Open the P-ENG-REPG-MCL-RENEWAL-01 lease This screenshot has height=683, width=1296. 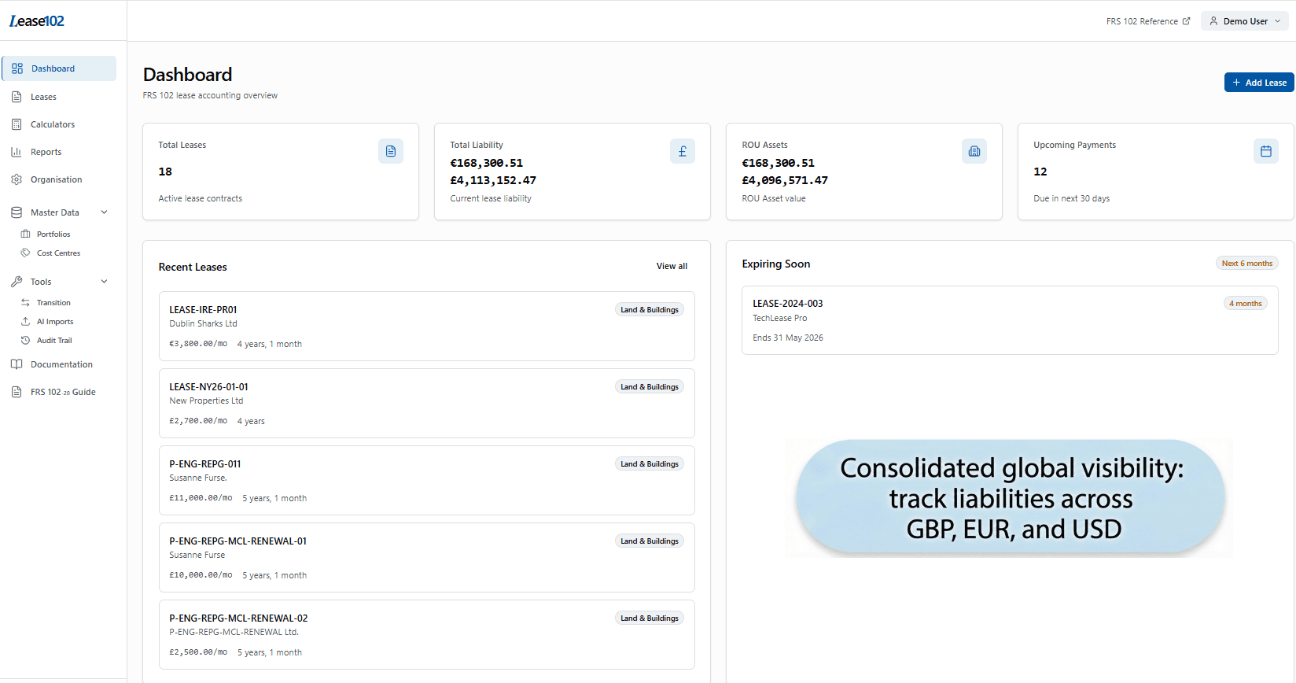point(427,557)
